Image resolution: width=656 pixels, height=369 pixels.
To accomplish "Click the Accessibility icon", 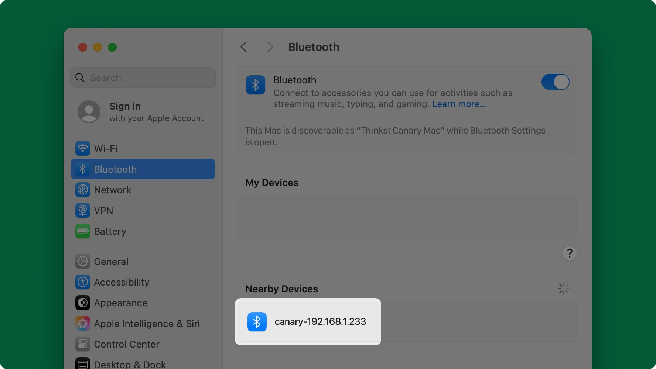I will (83, 282).
